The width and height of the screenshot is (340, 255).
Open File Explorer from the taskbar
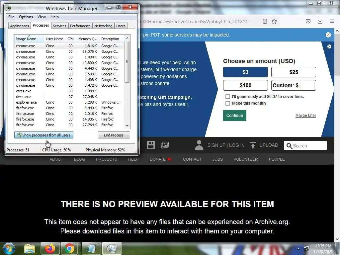(30, 248)
